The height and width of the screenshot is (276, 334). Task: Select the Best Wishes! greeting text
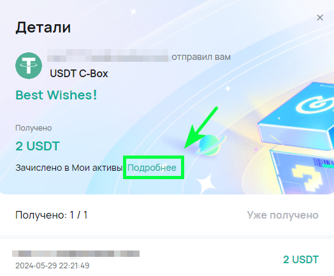click(x=56, y=95)
